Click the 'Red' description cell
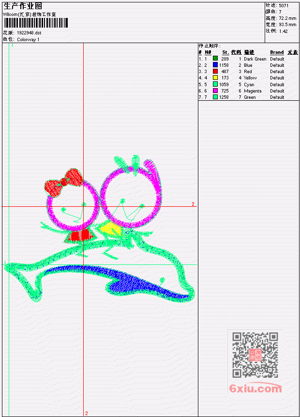 pos(248,72)
